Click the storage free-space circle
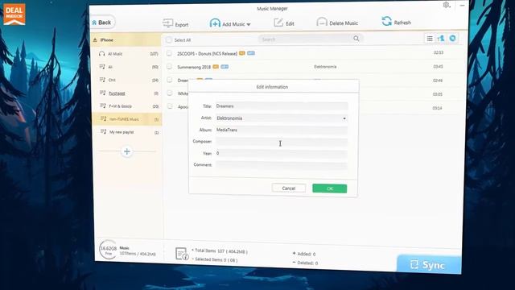The height and width of the screenshot is (290, 515). pyautogui.click(x=109, y=250)
